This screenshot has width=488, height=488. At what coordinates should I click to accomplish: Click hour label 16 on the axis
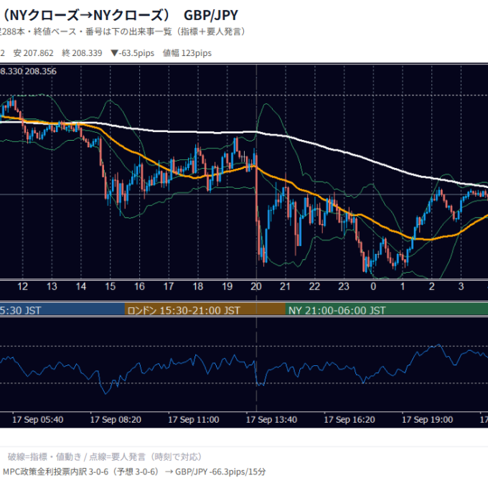[139, 286]
